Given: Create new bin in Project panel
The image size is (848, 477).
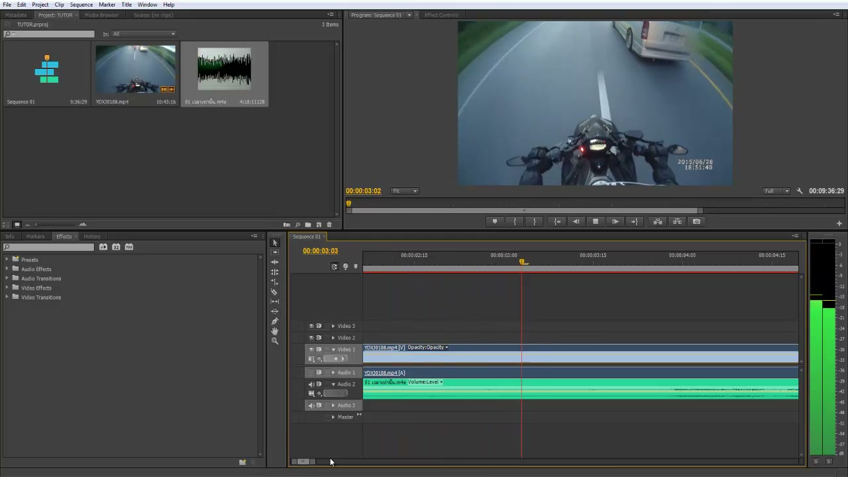Looking at the screenshot, I should tap(308, 225).
